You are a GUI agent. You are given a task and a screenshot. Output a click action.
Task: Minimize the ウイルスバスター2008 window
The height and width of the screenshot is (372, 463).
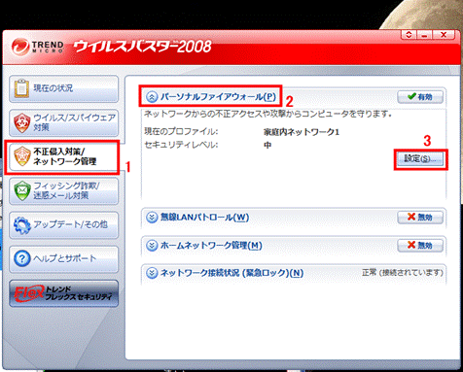pos(424,35)
